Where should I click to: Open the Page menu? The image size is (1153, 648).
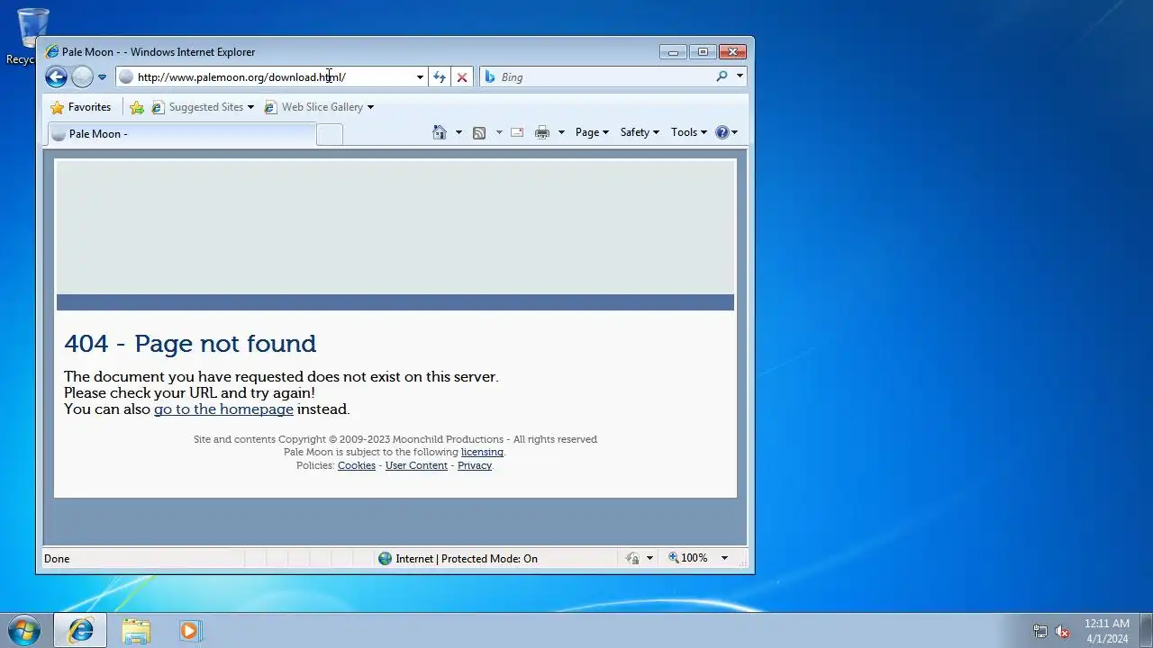point(592,132)
